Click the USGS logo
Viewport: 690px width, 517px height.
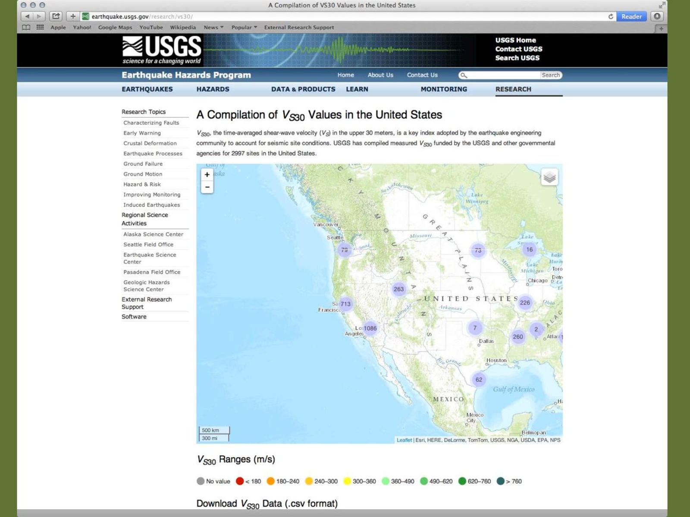click(162, 50)
